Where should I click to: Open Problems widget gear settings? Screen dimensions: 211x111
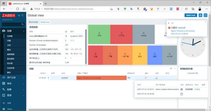171,68
